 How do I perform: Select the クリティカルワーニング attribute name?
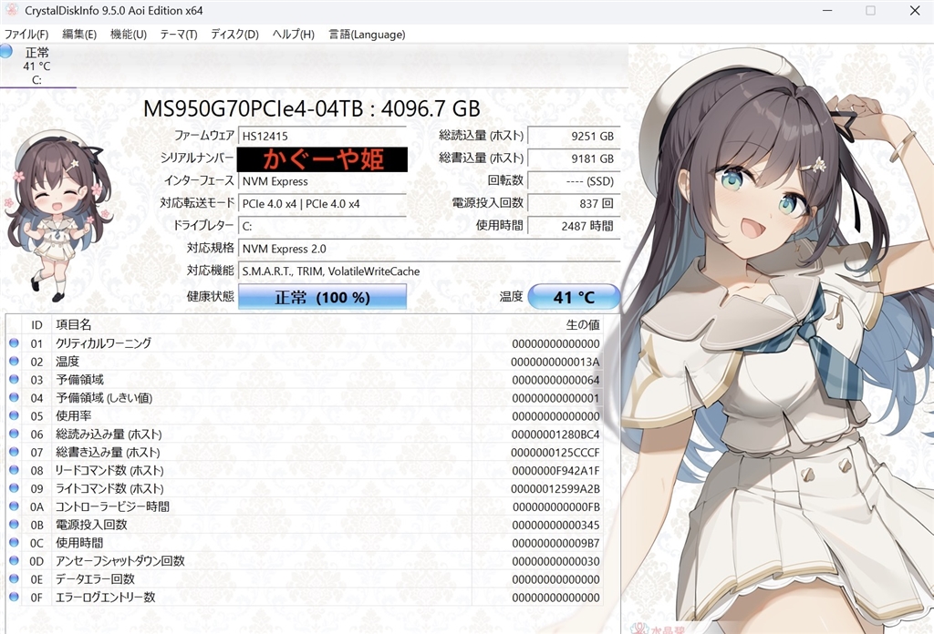click(104, 343)
